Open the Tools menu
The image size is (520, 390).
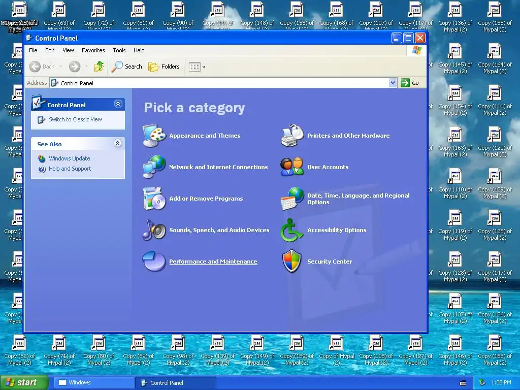(119, 50)
